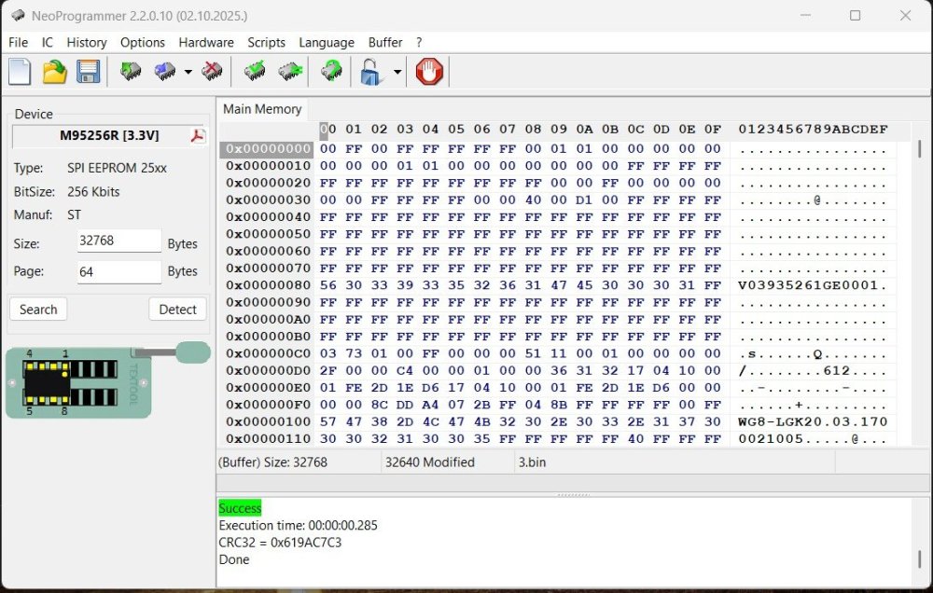Click the 3.bin filename in the status bar

pos(532,462)
